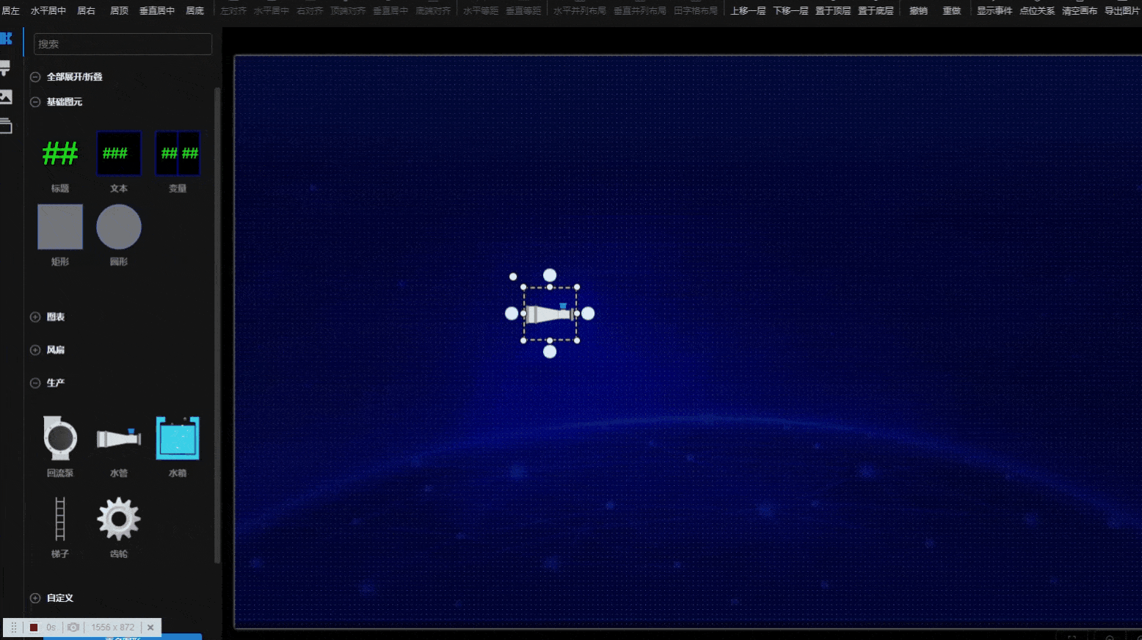This screenshot has height=640, width=1142.
Task: Click the 搜索 search field
Action: pos(123,44)
